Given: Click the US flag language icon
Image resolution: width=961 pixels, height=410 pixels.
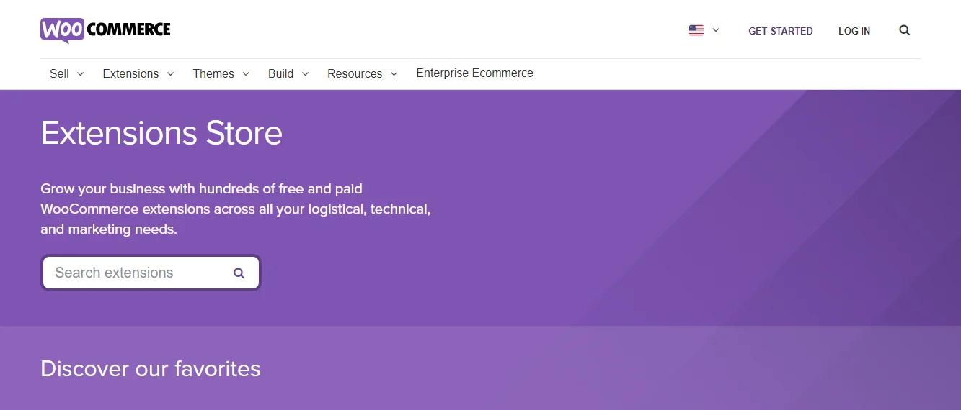Looking at the screenshot, I should click(x=696, y=30).
